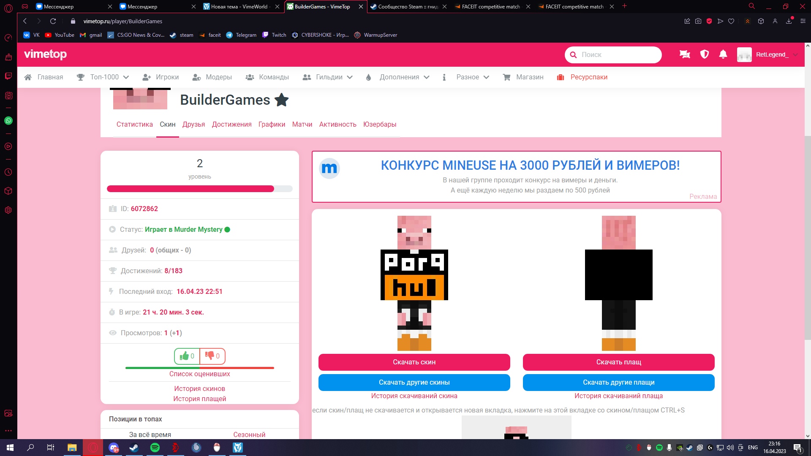Image resolution: width=811 pixels, height=456 pixels.
Task: Open the Twitch icon in Opera sidebar
Action: click(x=8, y=76)
